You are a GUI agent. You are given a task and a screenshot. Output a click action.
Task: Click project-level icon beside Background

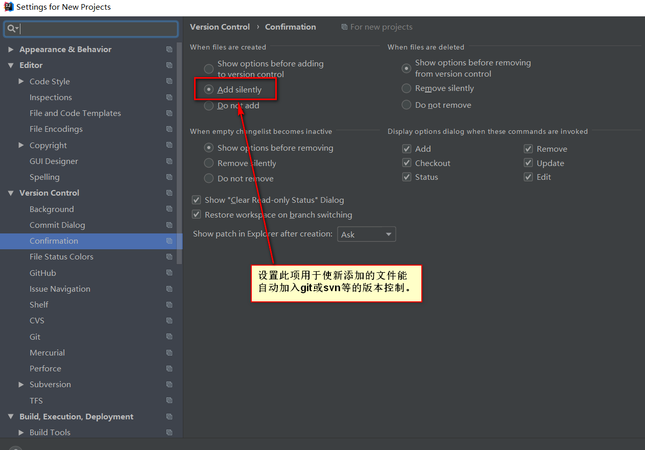click(x=169, y=209)
